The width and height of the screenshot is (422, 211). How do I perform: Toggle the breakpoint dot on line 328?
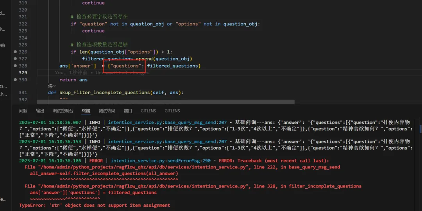(x=15, y=66)
